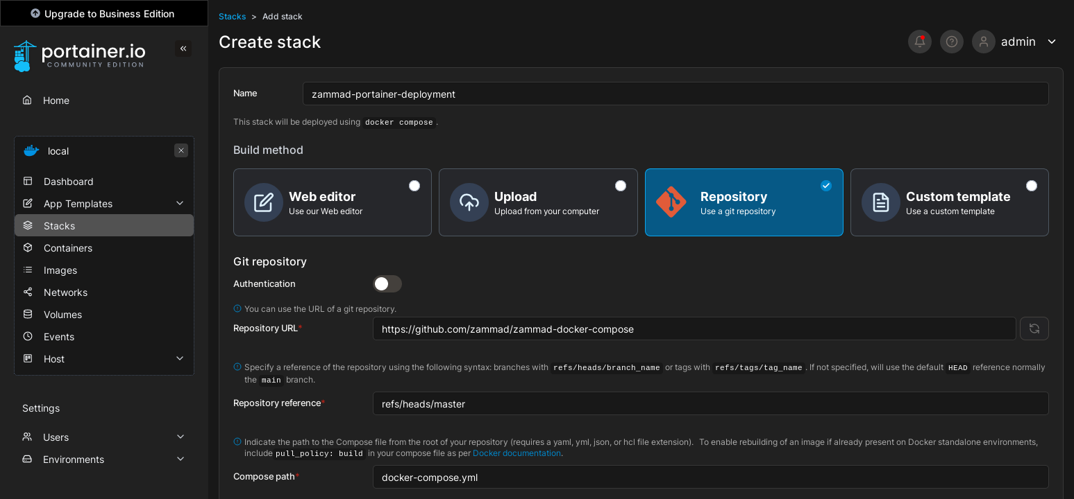The image size is (1074, 499).
Task: Select the Repository radio button
Action: pyautogui.click(x=826, y=186)
